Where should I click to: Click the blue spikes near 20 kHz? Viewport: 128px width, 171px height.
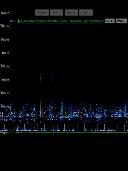point(52,78)
